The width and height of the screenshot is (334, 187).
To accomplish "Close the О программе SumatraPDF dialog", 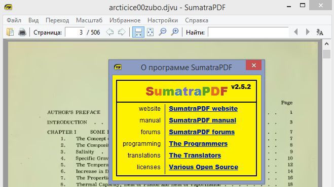I will click(x=253, y=65).
